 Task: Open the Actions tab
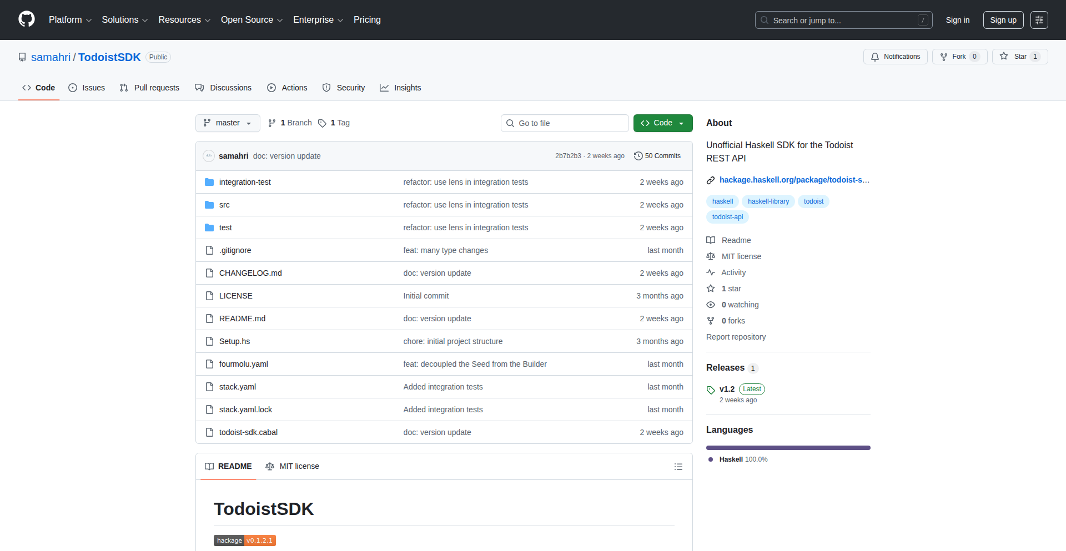tap(287, 88)
